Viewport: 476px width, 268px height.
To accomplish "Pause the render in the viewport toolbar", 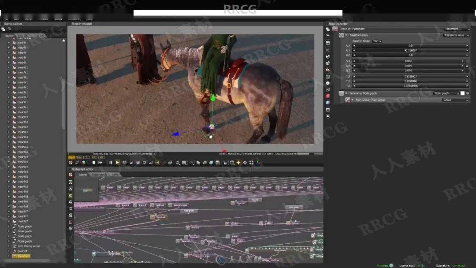I will coord(111,163).
